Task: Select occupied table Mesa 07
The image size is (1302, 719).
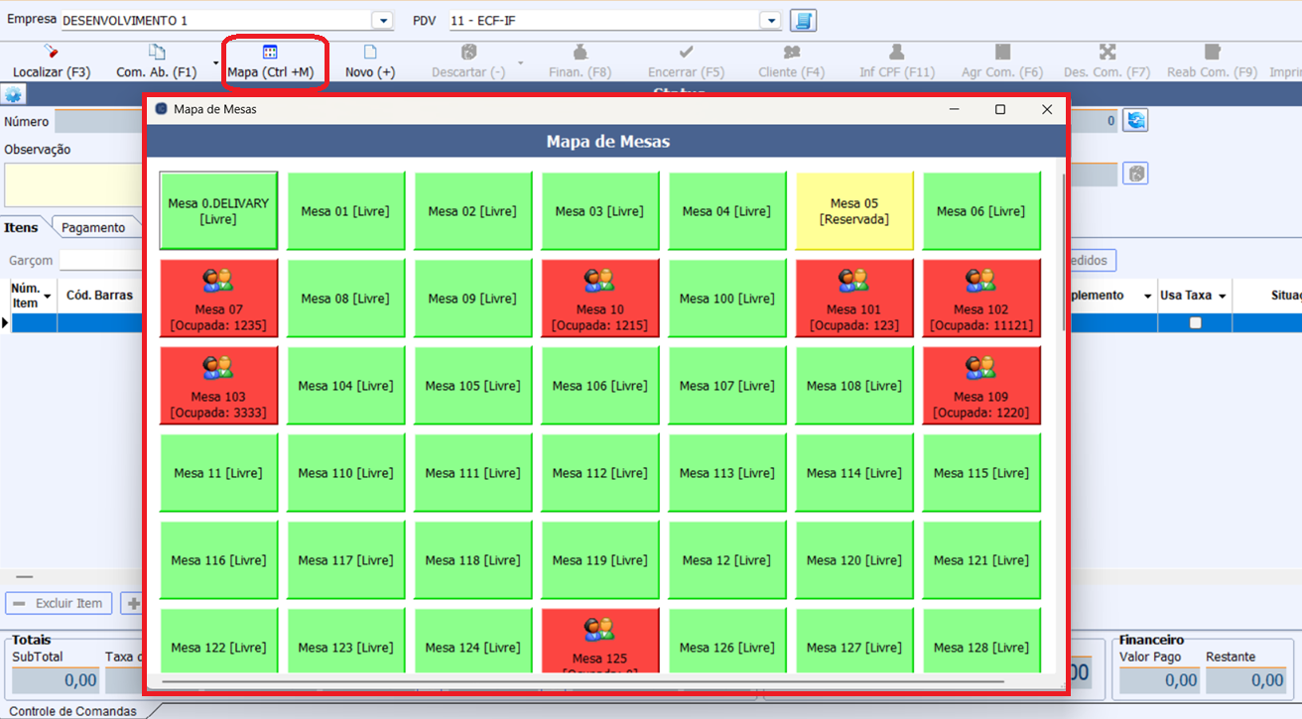Action: (x=218, y=299)
